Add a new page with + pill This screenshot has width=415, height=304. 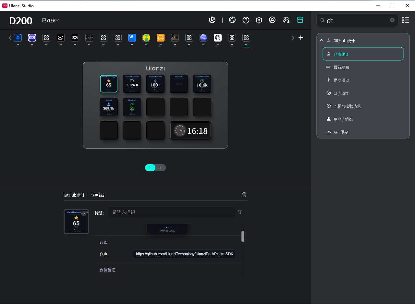tap(161, 168)
